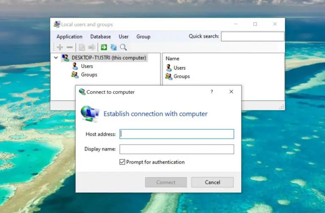Click the Groups icon in right pane
The width and height of the screenshot is (325, 213).
coord(169,76)
